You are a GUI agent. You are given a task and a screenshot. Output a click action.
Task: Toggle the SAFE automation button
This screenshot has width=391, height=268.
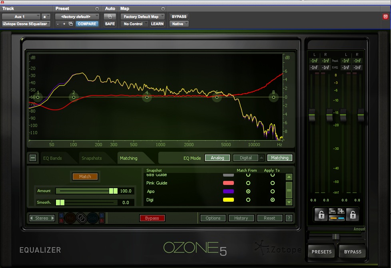tap(110, 24)
